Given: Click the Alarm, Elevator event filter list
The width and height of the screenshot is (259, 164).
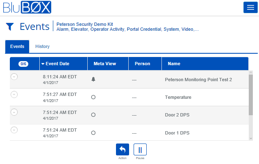Looking at the screenshot, I should (x=127, y=30).
